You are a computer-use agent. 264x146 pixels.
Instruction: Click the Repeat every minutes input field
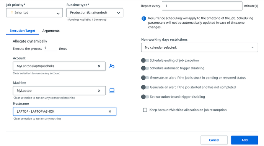[x=202, y=6]
